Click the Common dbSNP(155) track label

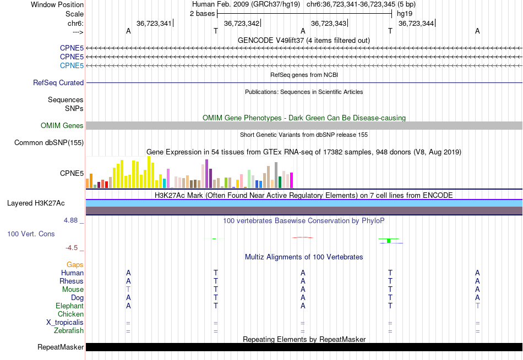point(48,142)
